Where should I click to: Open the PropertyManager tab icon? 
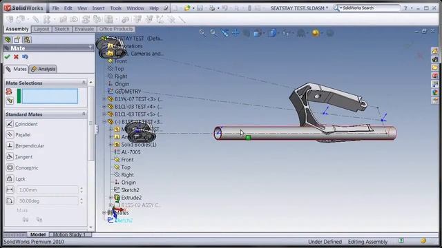click(17, 40)
